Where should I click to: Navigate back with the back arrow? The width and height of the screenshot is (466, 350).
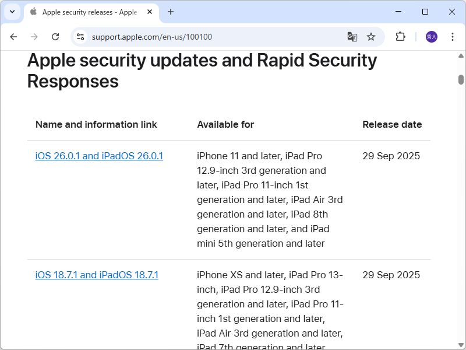coord(13,36)
